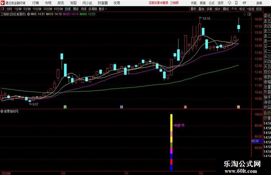271x175 pixels.
Task: Click the 财 event marker
Action: pos(122,107)
